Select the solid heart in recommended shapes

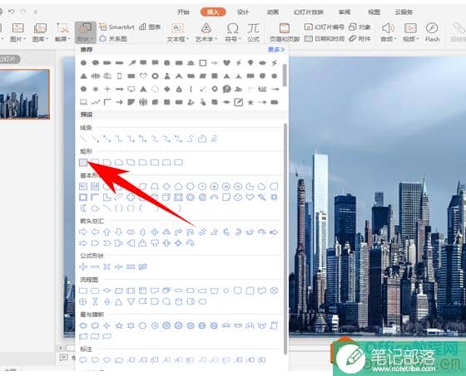(x=226, y=62)
